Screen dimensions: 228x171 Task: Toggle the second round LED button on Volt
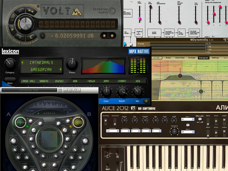(112, 36)
